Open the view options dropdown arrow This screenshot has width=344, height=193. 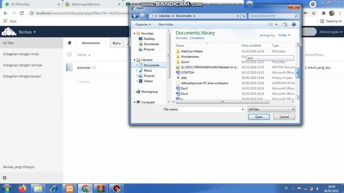click(x=276, y=25)
